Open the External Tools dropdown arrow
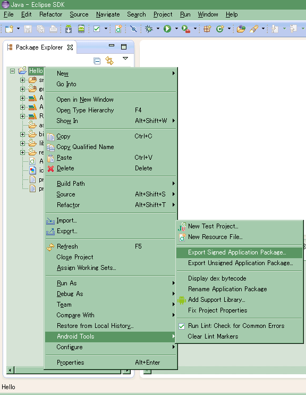Image resolution: width=306 pixels, height=395 pixels. pos(195,29)
